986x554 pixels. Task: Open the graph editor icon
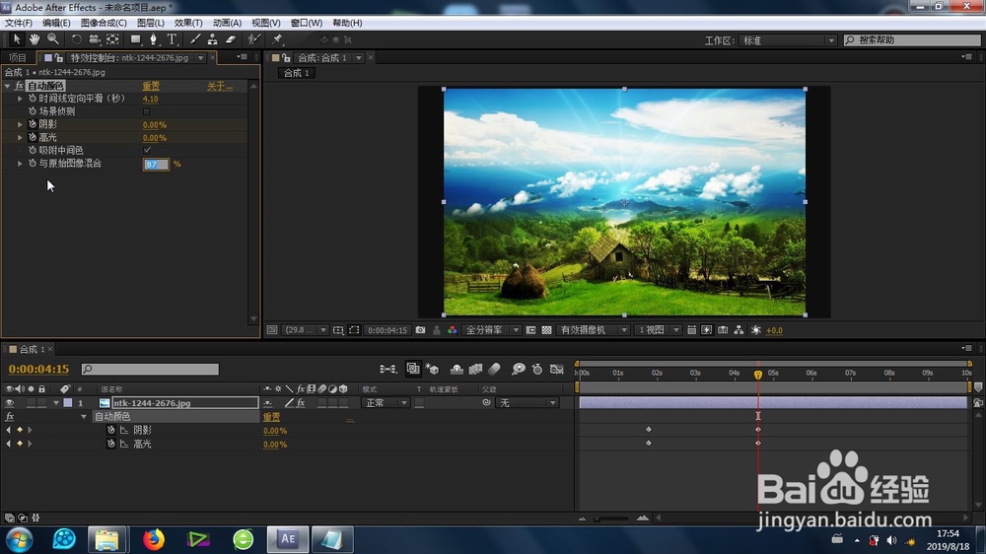pyautogui.click(x=556, y=369)
